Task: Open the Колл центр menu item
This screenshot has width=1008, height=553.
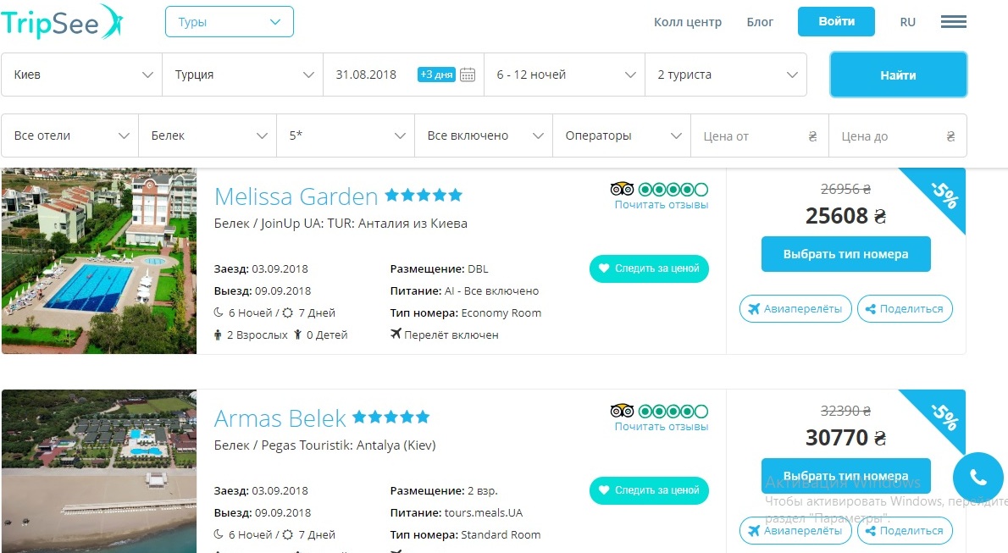Action: click(x=687, y=22)
